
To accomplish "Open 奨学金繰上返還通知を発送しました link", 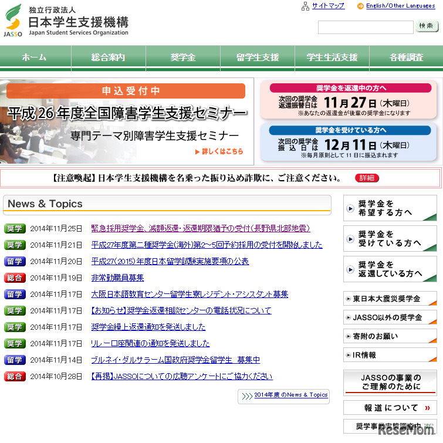I will pyautogui.click(x=148, y=327).
